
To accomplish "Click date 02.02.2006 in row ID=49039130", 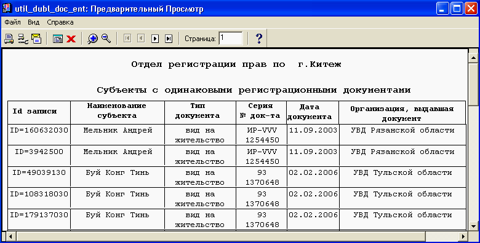I will point(313,172).
